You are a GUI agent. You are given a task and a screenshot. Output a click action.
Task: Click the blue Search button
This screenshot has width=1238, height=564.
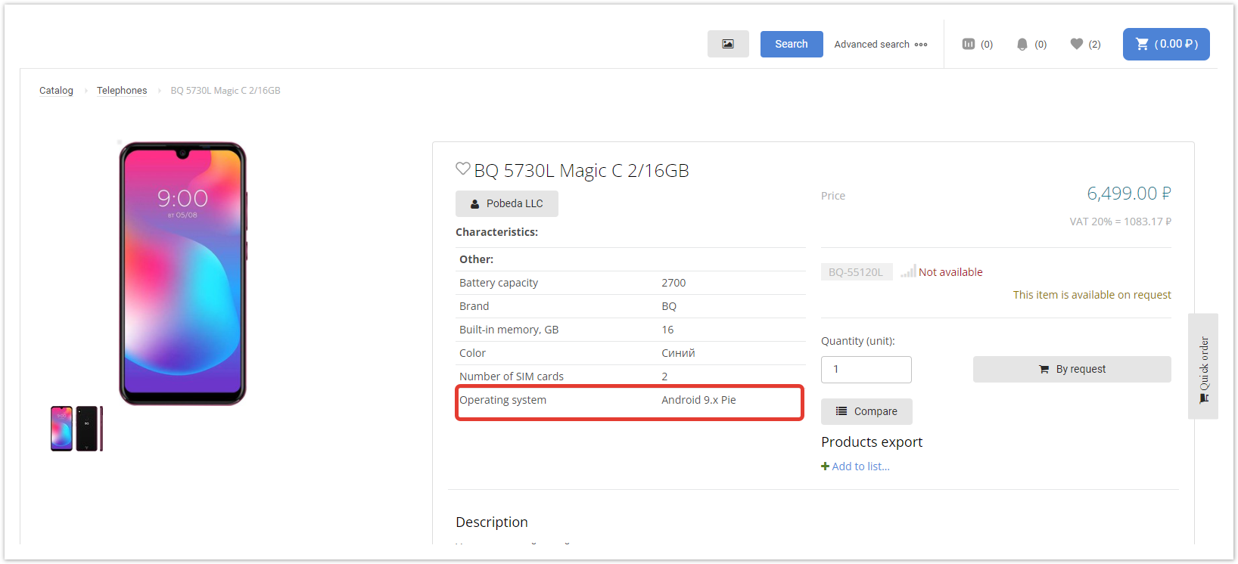pyautogui.click(x=792, y=44)
